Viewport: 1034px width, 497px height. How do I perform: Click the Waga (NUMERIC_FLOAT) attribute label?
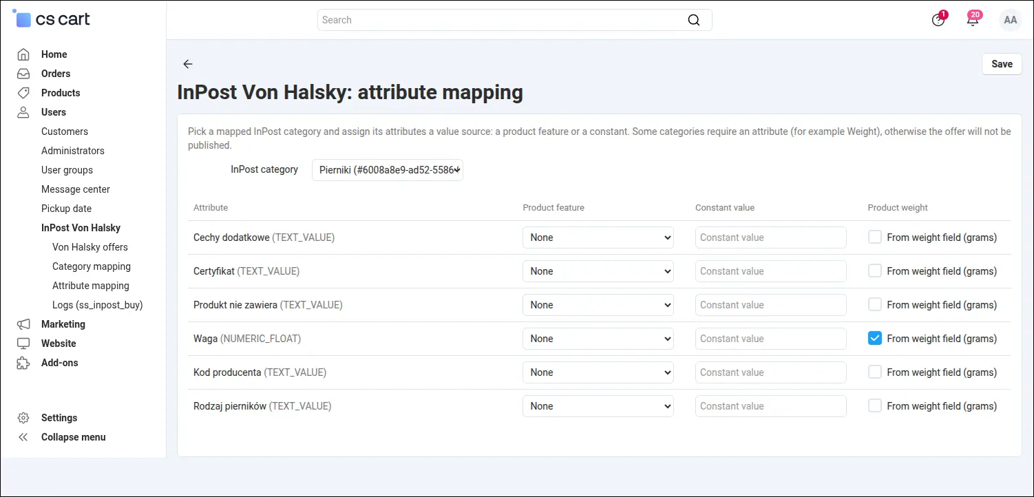(x=247, y=339)
